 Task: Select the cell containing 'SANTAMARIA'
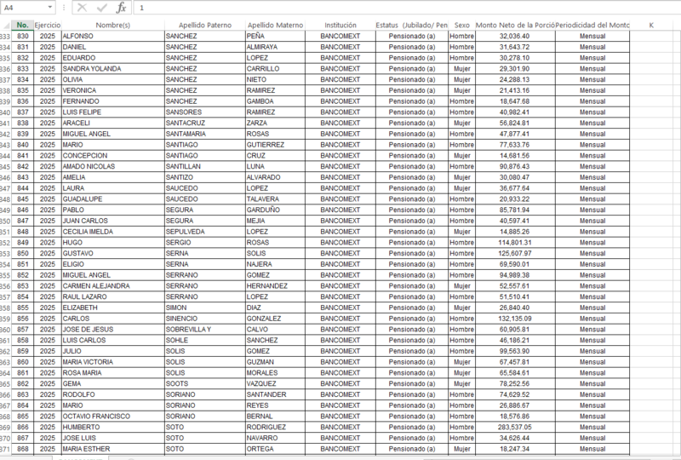[203, 134]
